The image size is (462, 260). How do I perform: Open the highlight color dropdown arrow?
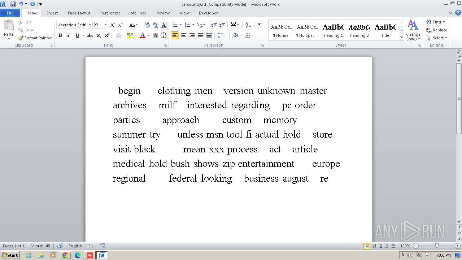point(136,35)
